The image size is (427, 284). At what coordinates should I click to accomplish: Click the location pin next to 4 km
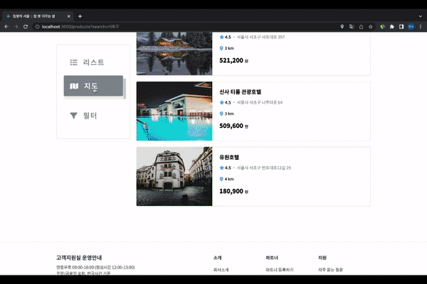click(221, 179)
